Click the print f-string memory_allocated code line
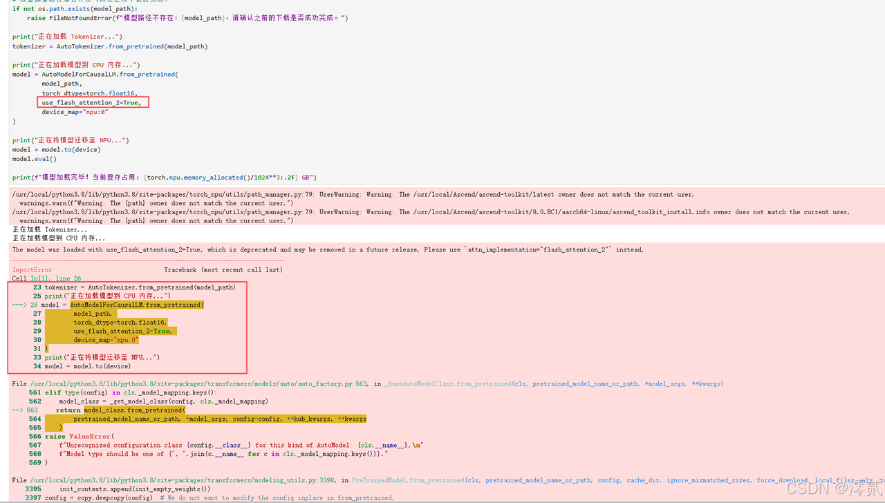 click(x=165, y=178)
